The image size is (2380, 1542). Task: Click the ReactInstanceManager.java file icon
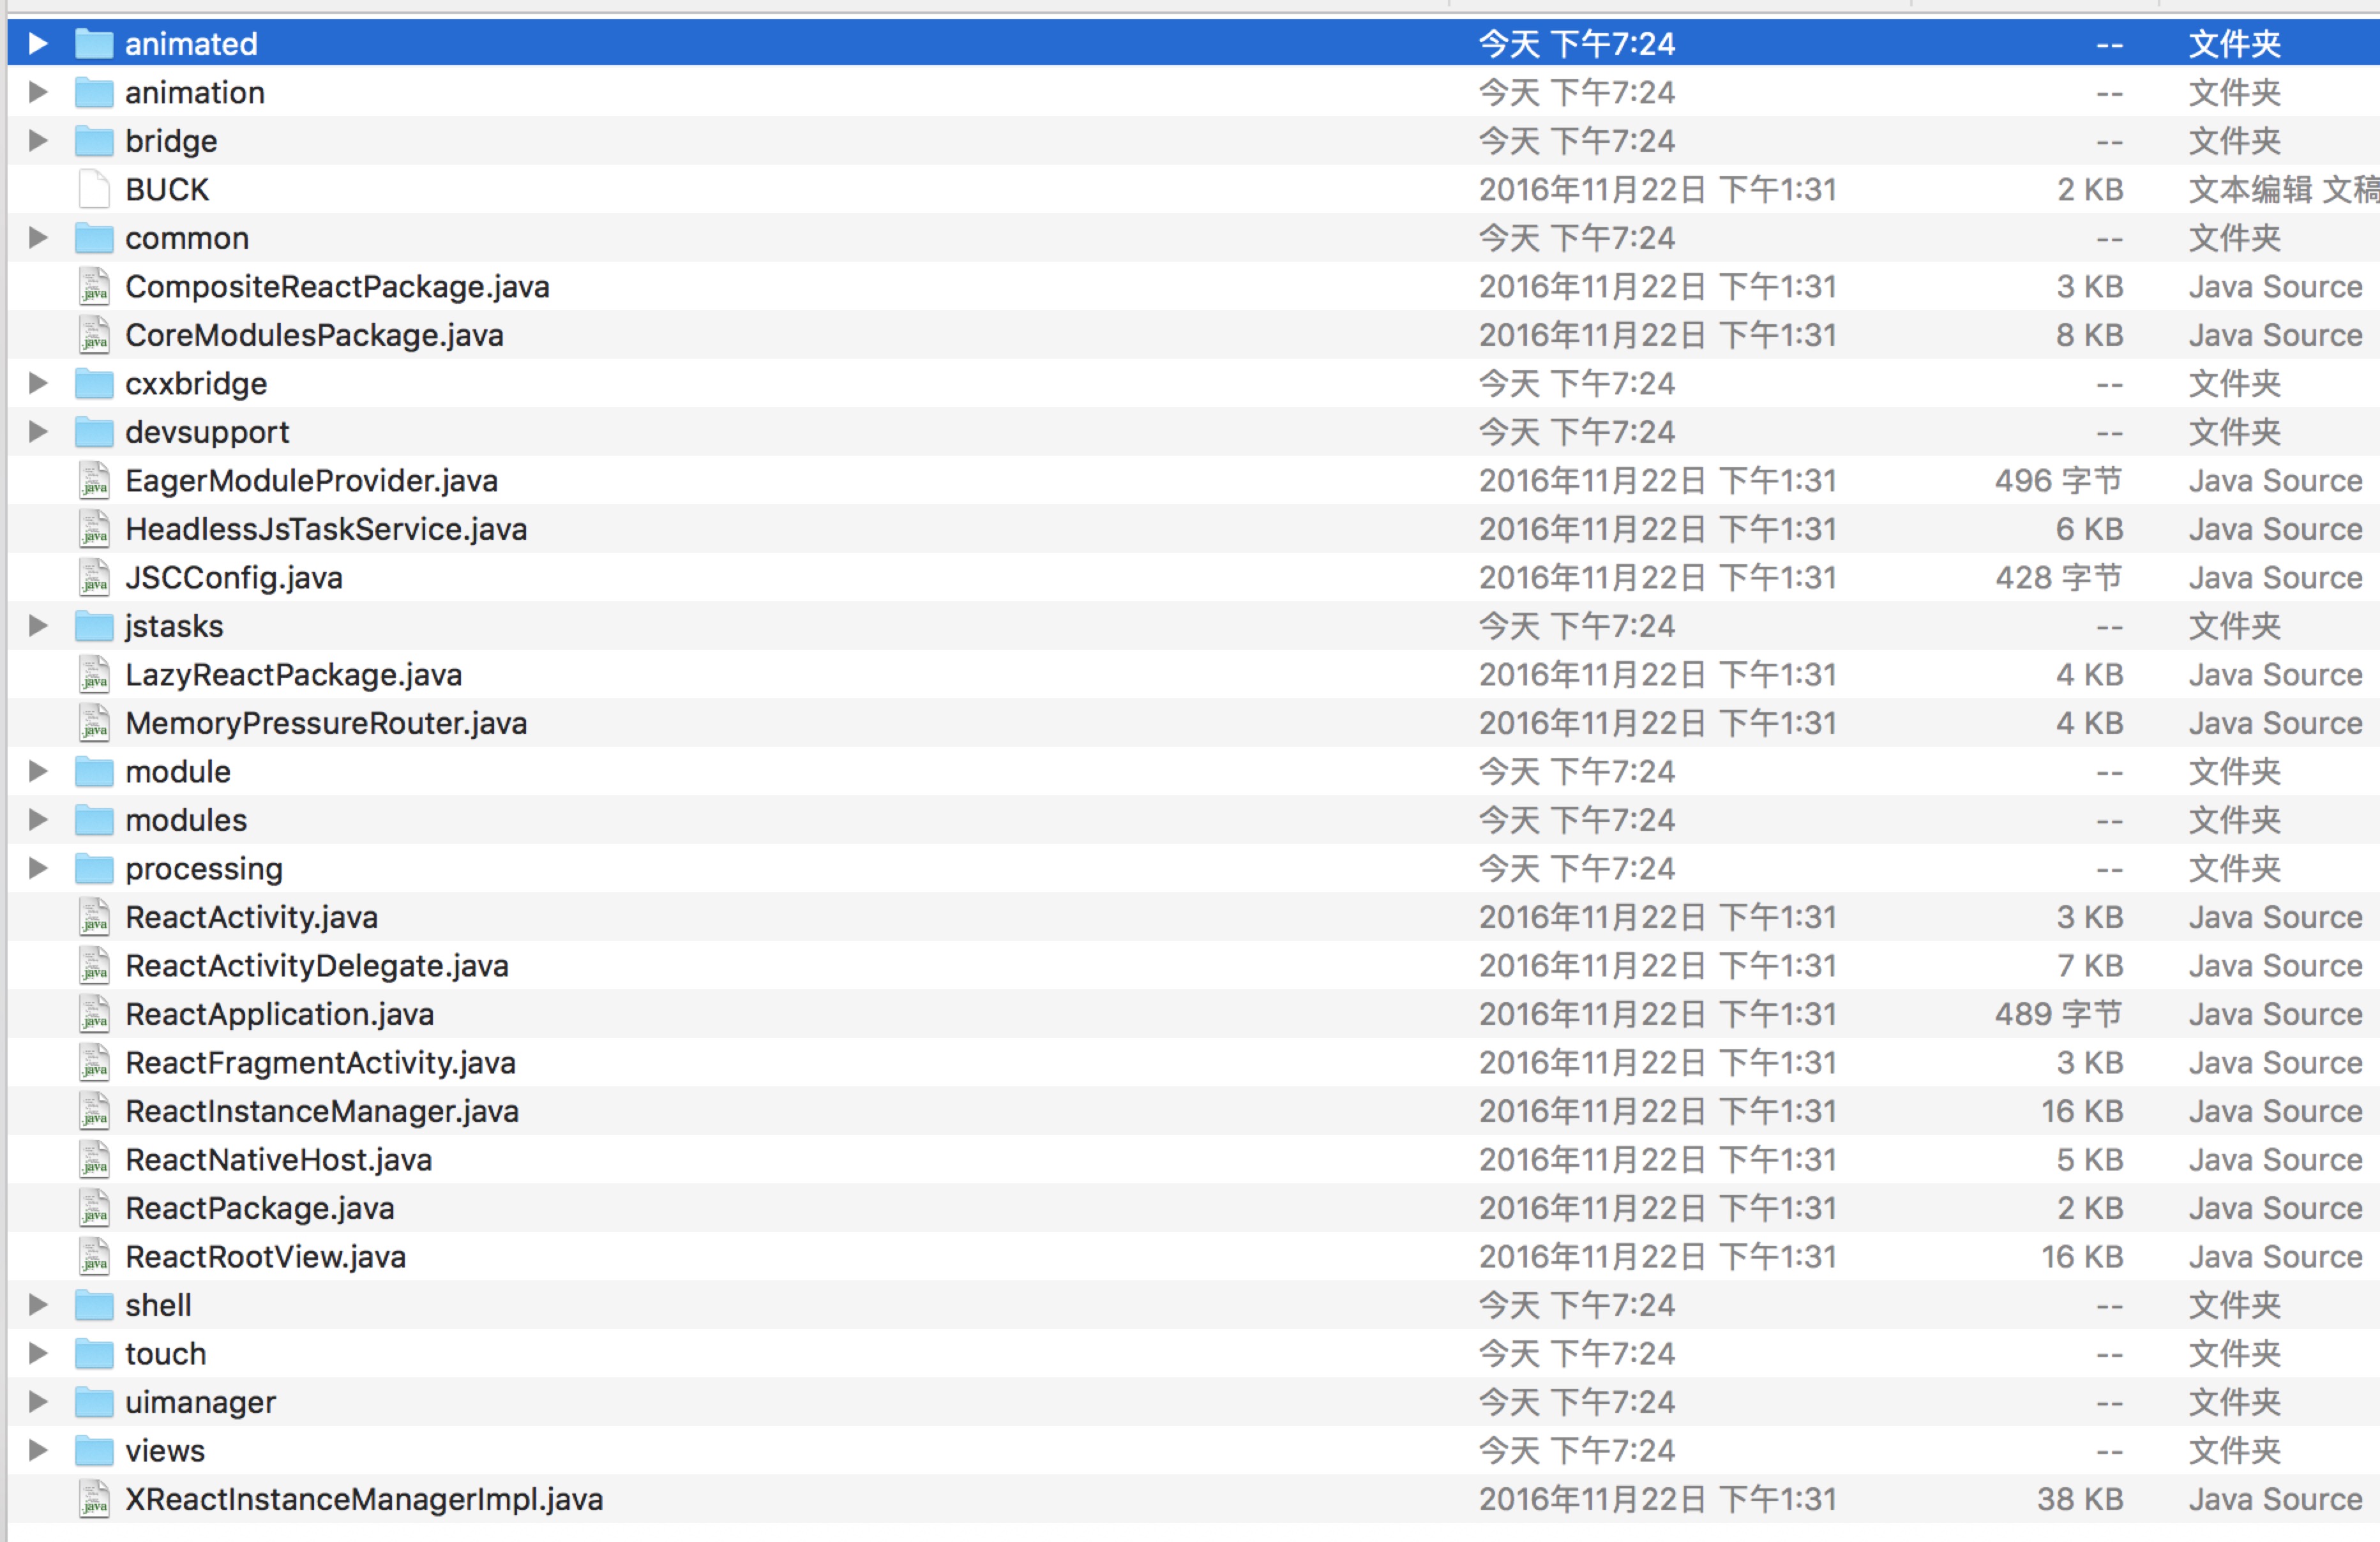click(x=94, y=1110)
